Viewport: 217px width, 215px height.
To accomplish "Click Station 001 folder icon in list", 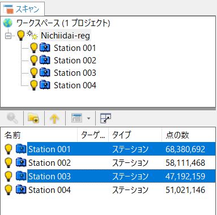I will click(x=21, y=149).
